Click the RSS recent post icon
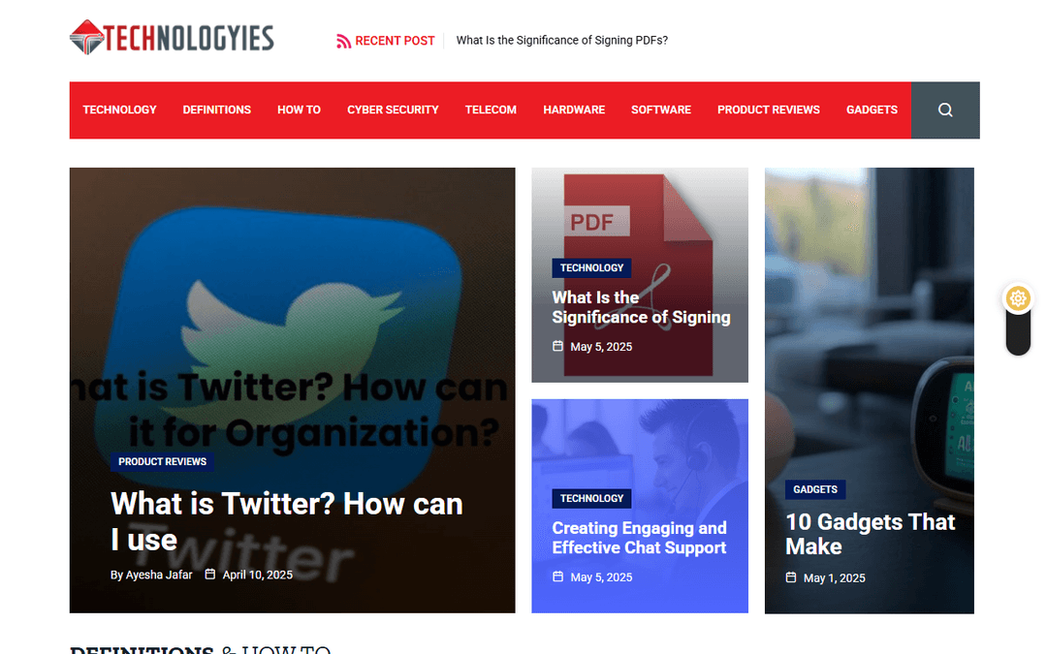1047x654 pixels. pyautogui.click(x=343, y=42)
